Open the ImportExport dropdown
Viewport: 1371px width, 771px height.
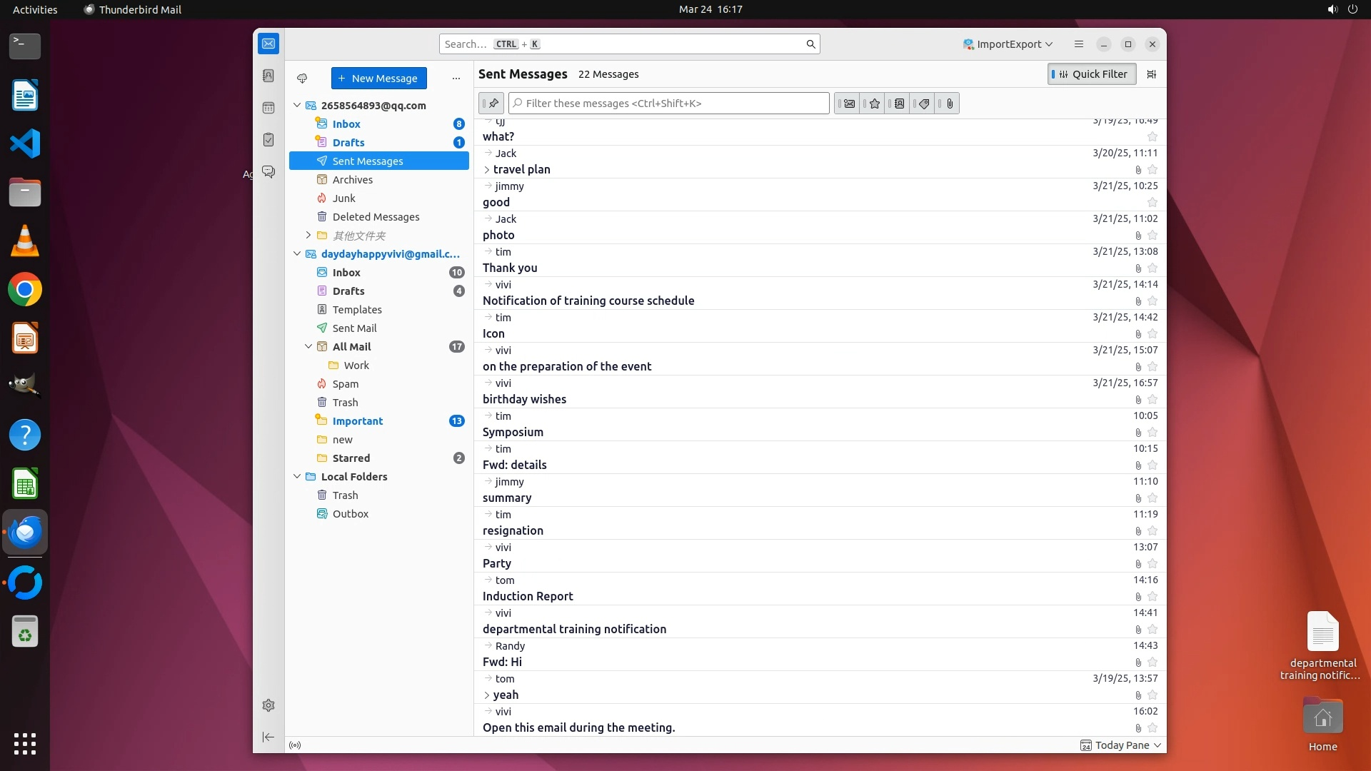pos(1008,44)
